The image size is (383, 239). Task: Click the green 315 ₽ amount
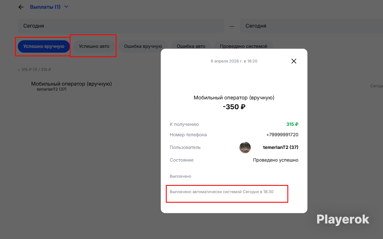(292, 124)
